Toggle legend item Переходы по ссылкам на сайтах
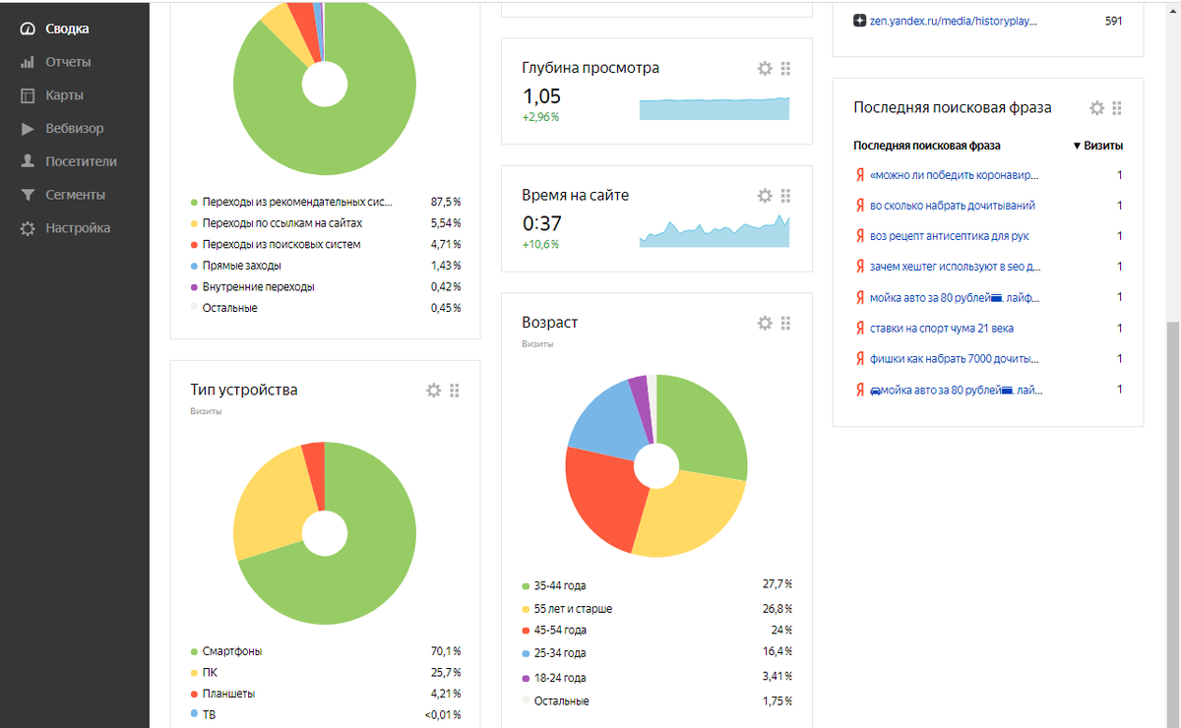Image resolution: width=1181 pixels, height=728 pixels. (281, 223)
